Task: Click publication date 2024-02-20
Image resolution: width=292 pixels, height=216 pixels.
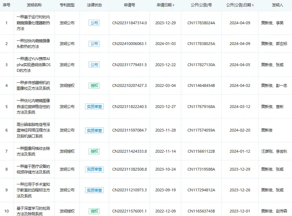Action: point(240,130)
